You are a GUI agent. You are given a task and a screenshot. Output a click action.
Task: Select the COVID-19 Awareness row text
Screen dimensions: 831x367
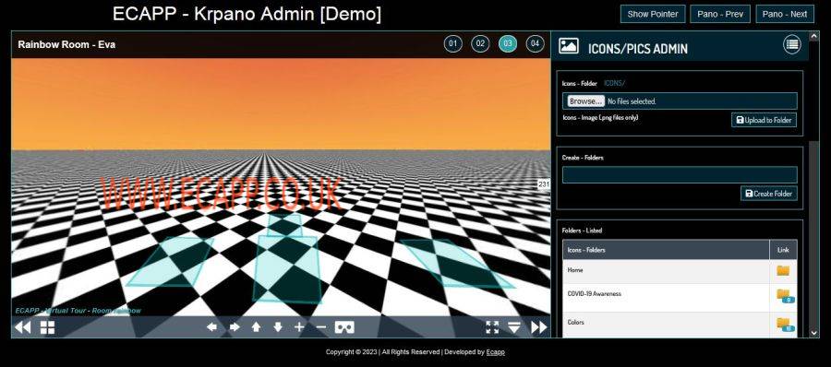coord(594,294)
